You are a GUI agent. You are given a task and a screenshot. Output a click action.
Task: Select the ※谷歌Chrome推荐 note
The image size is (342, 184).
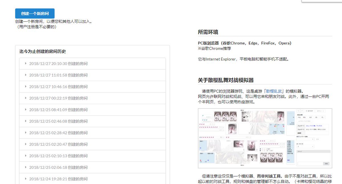(x=214, y=48)
